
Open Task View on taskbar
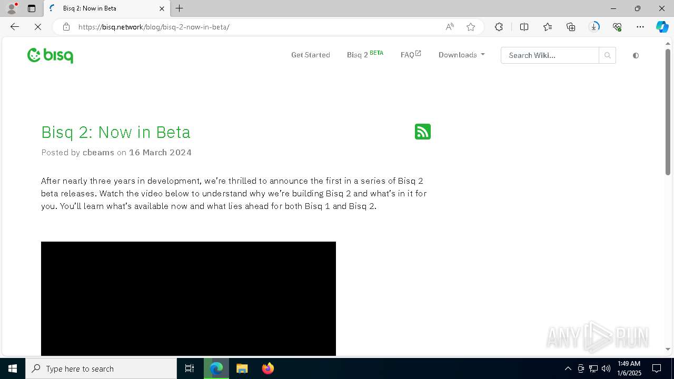[190, 368]
